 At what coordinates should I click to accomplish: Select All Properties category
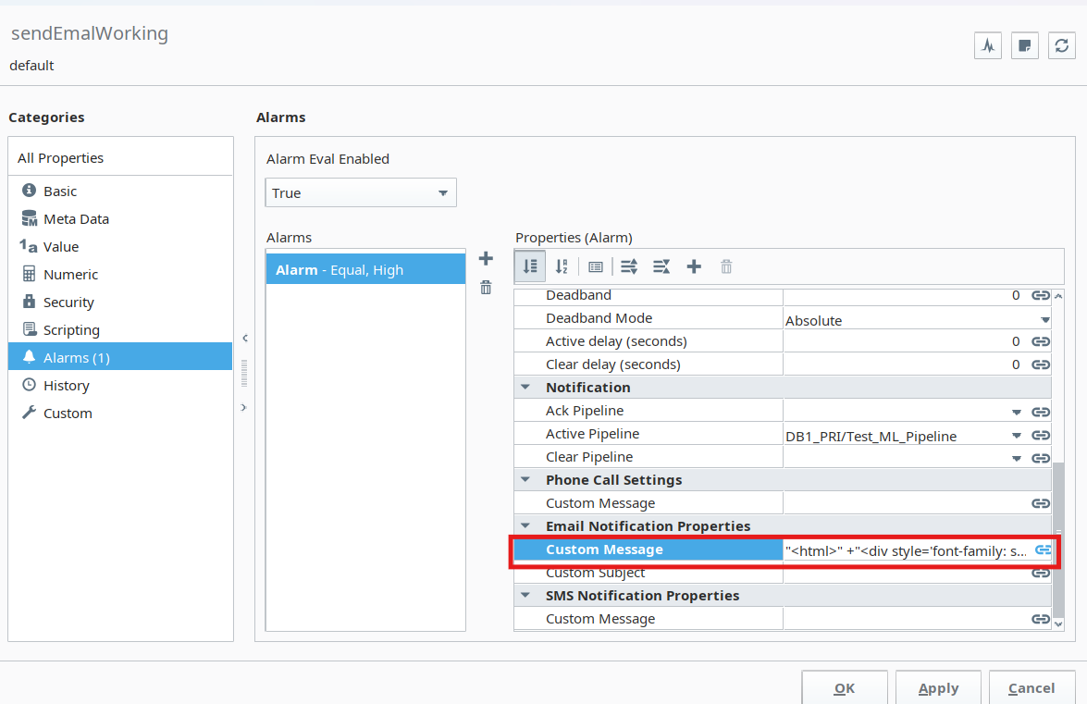click(120, 158)
